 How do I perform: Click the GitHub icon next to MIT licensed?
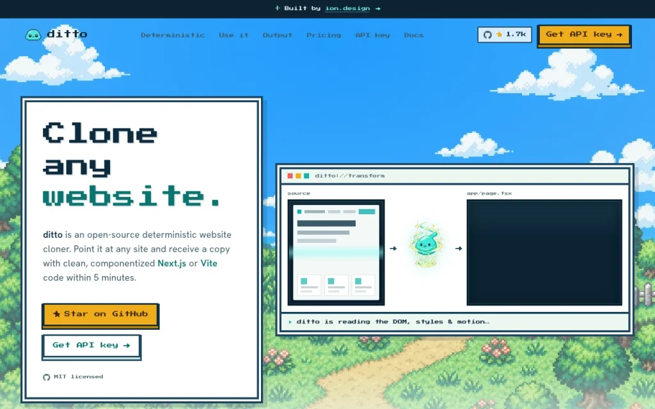[x=46, y=377]
